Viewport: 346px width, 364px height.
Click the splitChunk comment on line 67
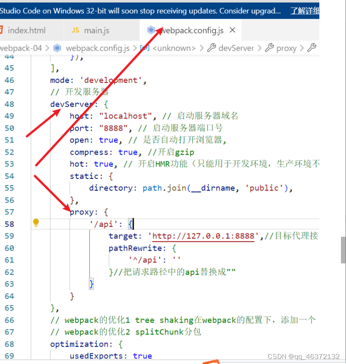[x=126, y=332]
